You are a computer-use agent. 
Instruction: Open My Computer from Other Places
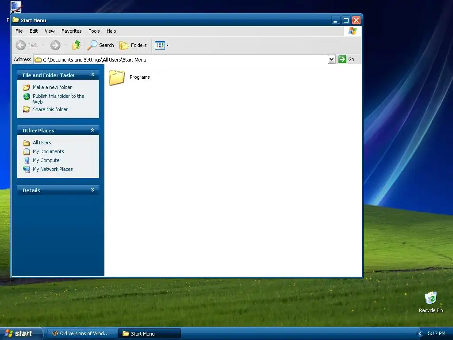pyautogui.click(x=47, y=160)
